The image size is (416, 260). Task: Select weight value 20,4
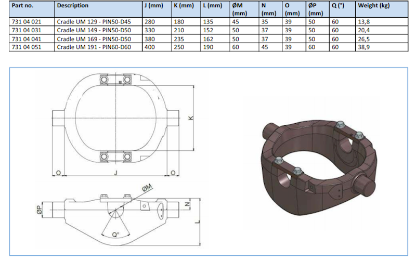coord(364,30)
